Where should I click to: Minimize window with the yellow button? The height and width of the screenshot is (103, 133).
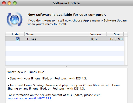9,3
